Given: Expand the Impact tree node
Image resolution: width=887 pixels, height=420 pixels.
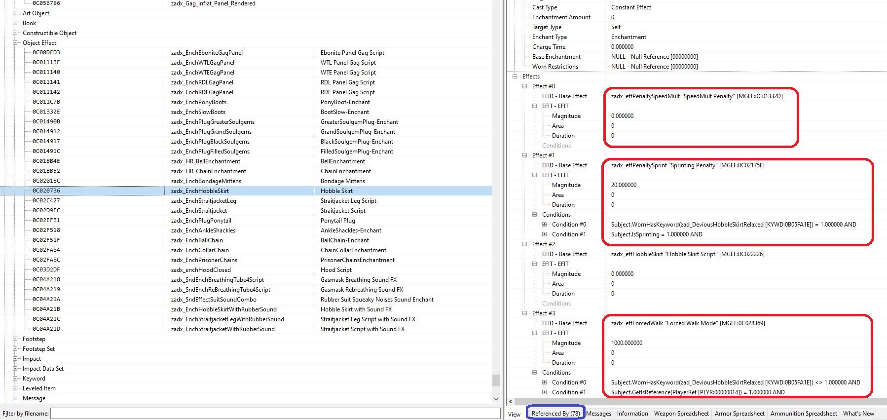Looking at the screenshot, I should (15, 359).
